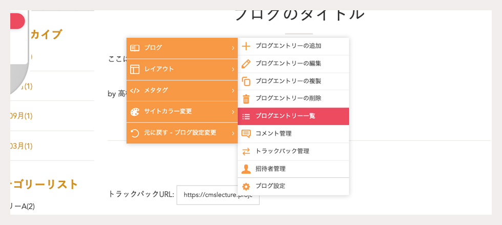Open the 03月(1) archive link
Viewport: 502px width, 225px height.
coord(21,146)
